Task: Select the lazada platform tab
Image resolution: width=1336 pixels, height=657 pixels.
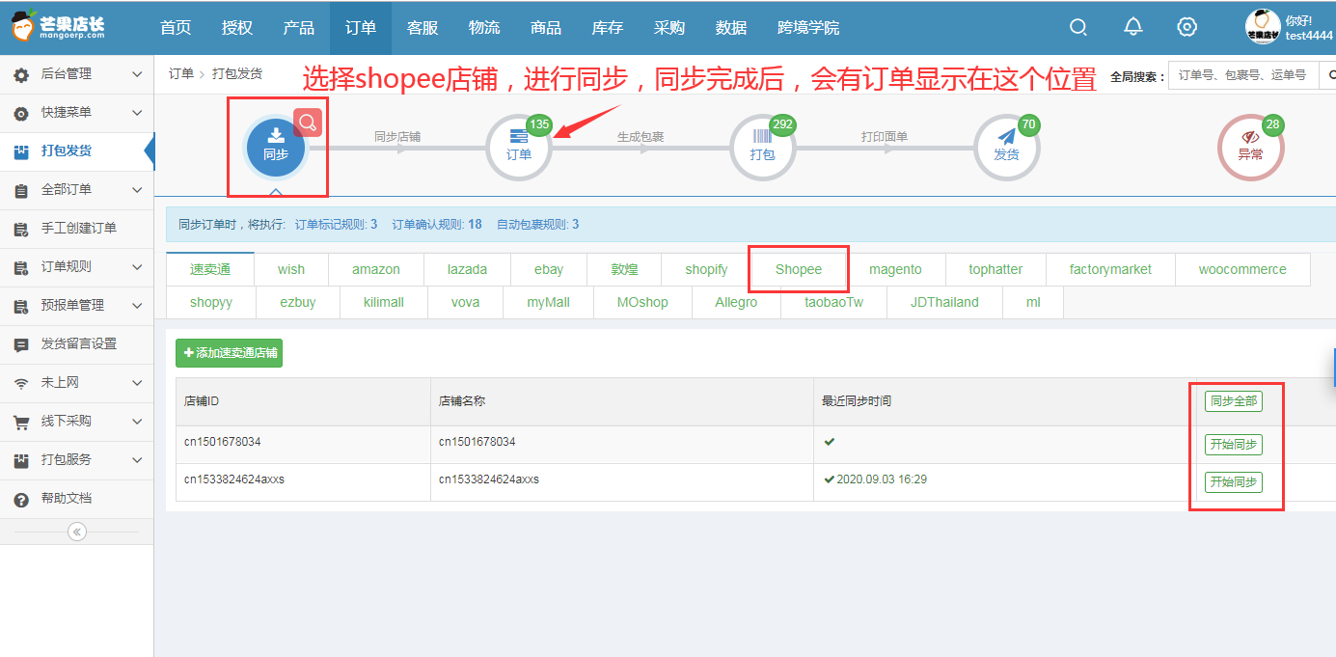Action: click(467, 269)
